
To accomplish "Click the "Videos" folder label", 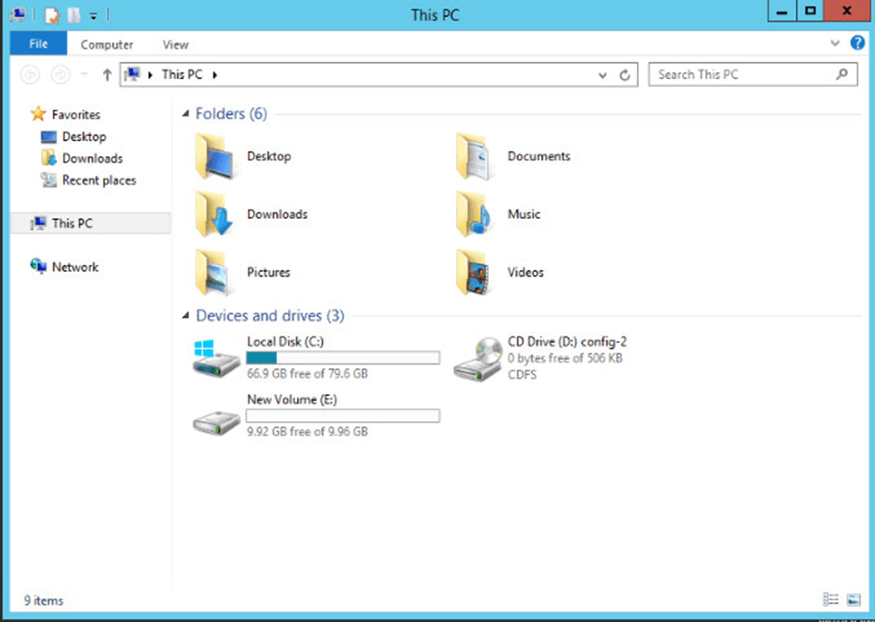I will click(x=525, y=273).
